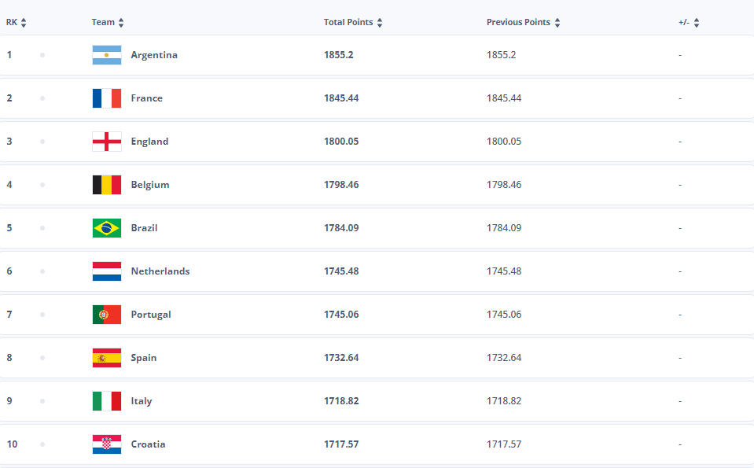Image resolution: width=754 pixels, height=468 pixels.
Task: Click the Brazil flag icon
Action: tap(106, 228)
